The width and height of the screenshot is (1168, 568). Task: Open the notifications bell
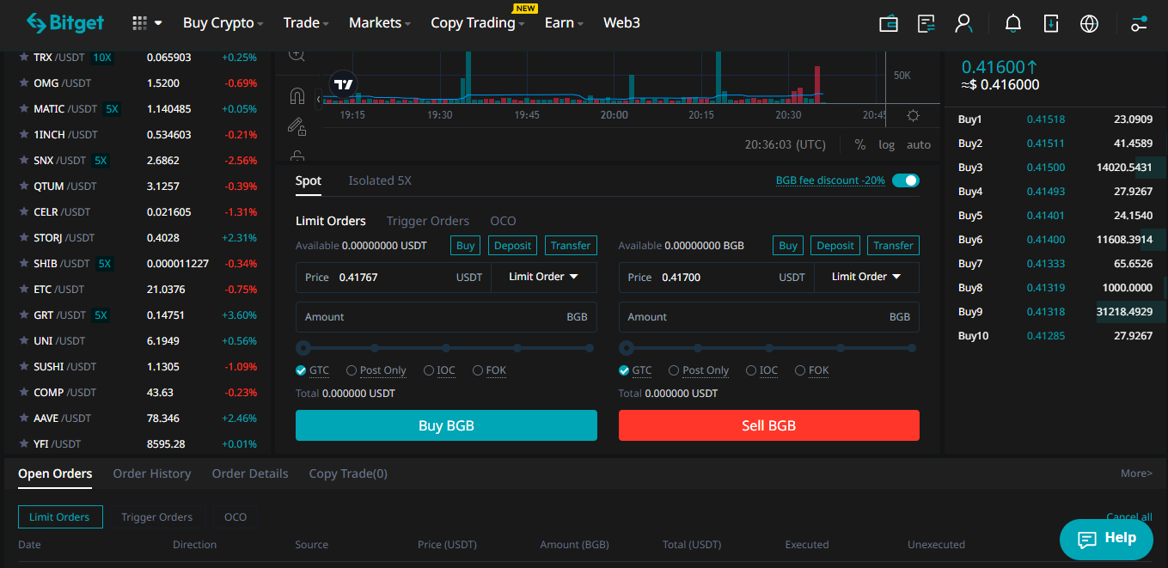tap(1013, 23)
